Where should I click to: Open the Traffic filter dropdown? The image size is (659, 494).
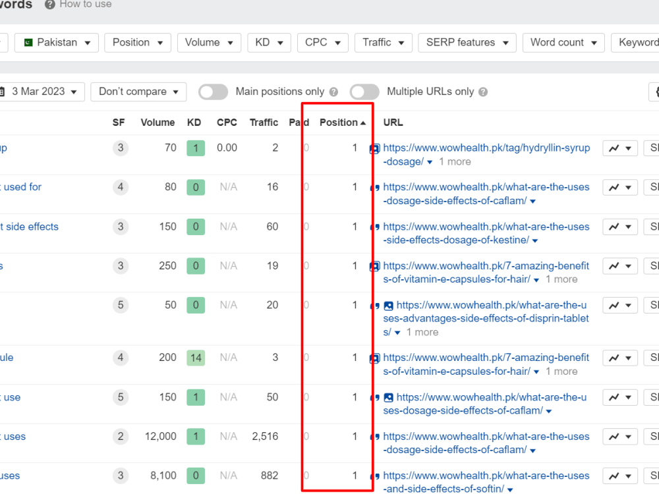(x=384, y=43)
